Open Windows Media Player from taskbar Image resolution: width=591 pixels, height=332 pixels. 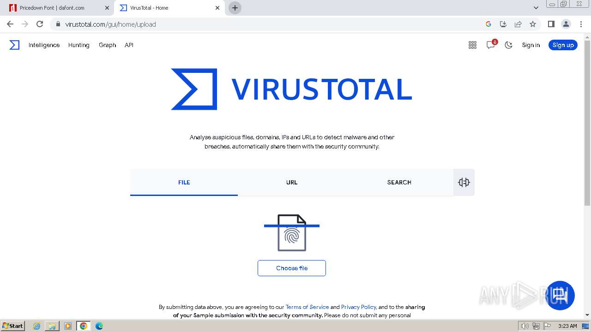pos(68,326)
